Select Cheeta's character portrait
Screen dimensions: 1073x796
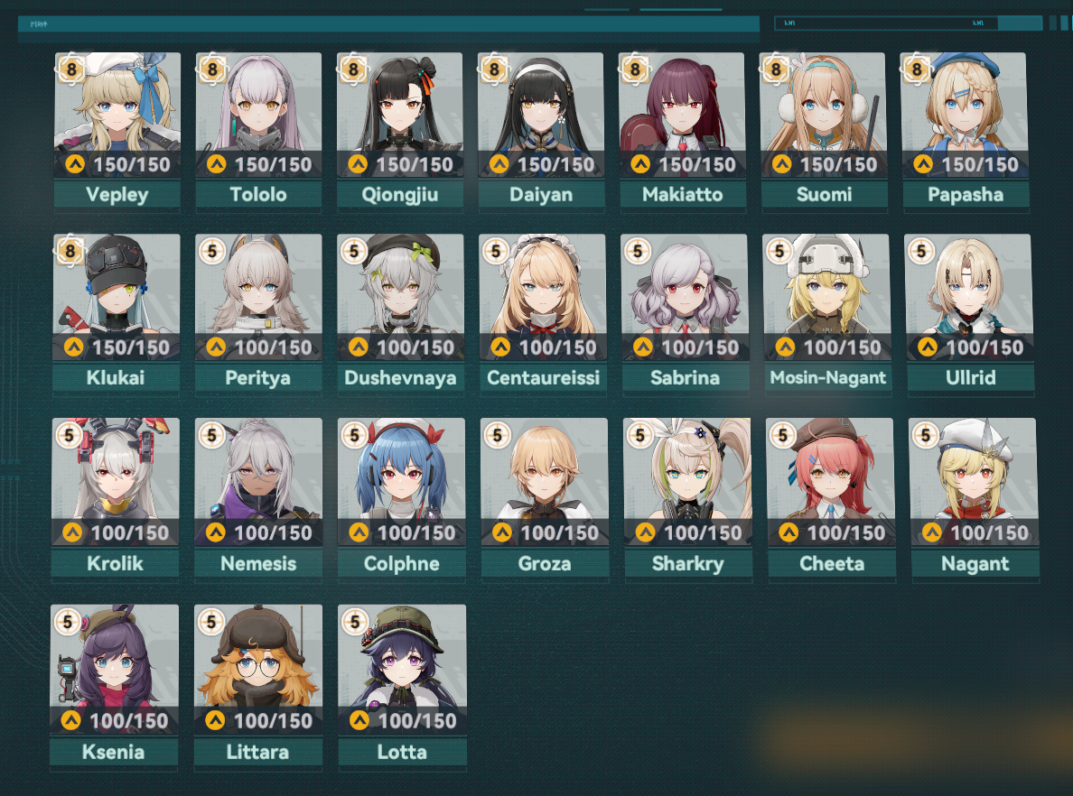[831, 481]
